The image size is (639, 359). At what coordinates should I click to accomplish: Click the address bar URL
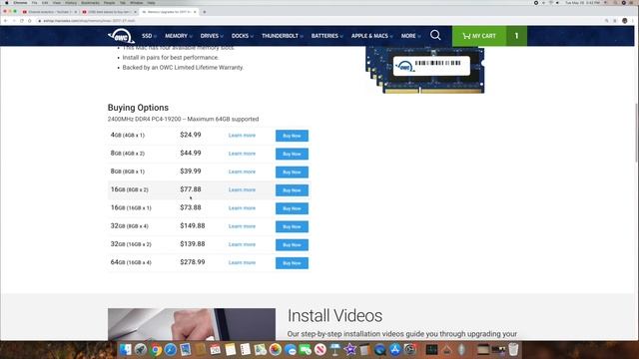point(89,21)
